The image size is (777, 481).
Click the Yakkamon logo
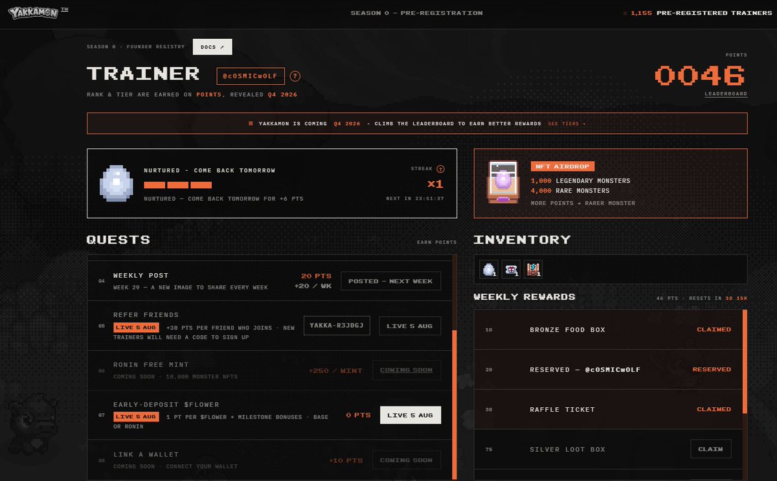coord(34,13)
